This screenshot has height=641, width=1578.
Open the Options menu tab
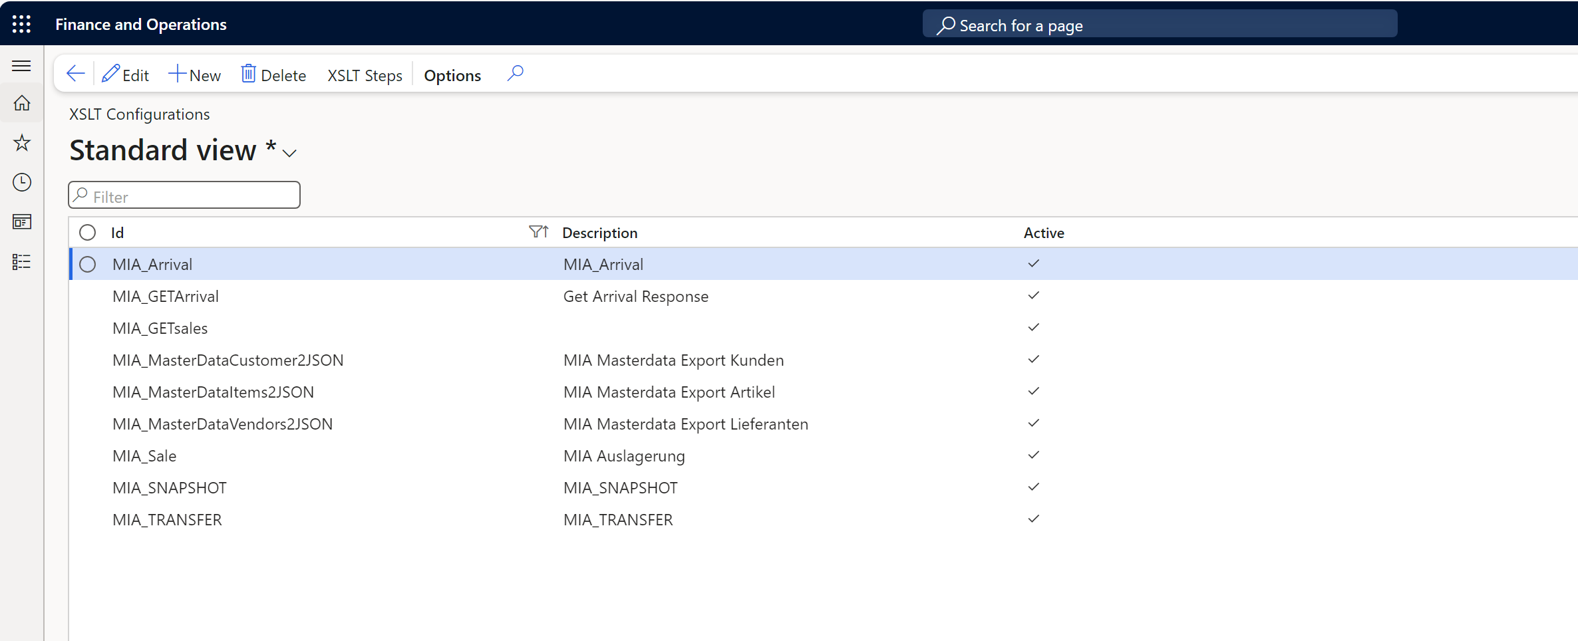(452, 76)
